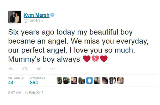Click the reply arrow icon
The image size is (160, 105).
[x=11, y=69]
